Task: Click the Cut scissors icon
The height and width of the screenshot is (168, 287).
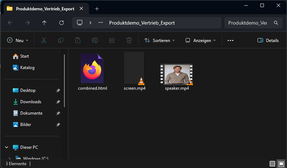Action: pyautogui.click(x=43, y=40)
